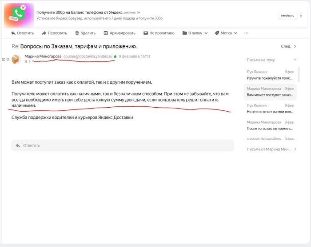Click Ответить text in the top toolbar

[25, 33]
